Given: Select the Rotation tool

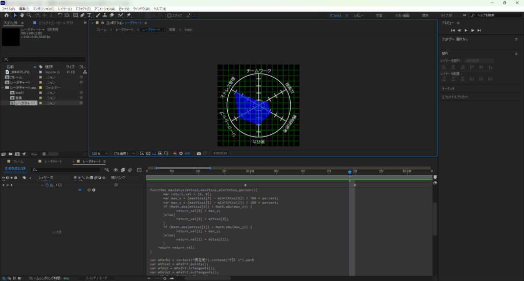Looking at the screenshot, I should pos(60,15).
